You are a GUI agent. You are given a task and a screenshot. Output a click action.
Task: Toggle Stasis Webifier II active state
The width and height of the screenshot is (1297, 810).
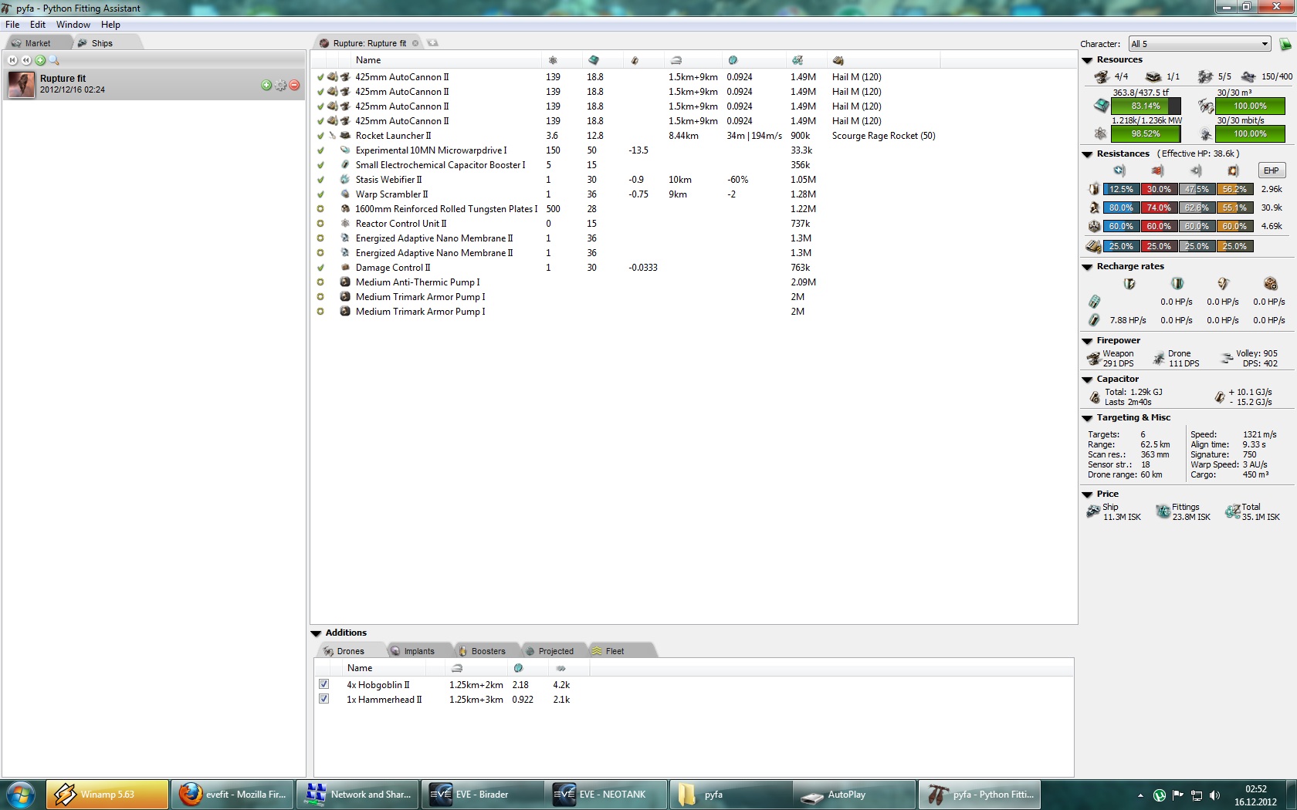pos(320,180)
